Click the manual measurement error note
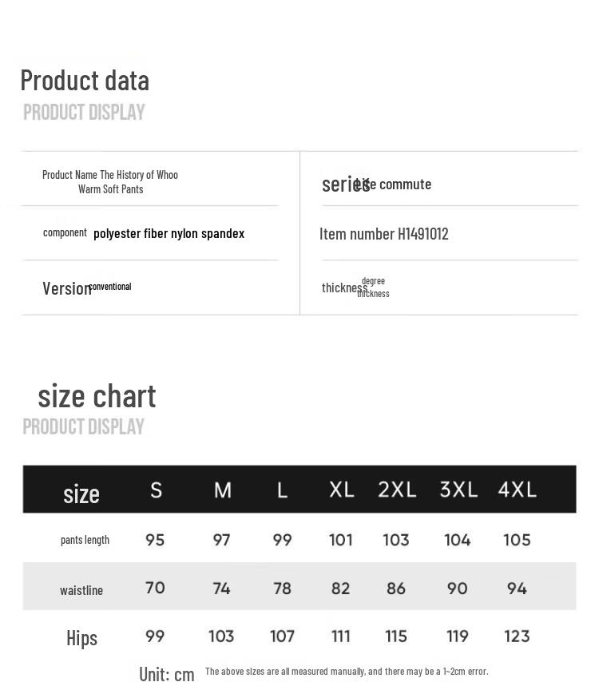 coord(347,672)
